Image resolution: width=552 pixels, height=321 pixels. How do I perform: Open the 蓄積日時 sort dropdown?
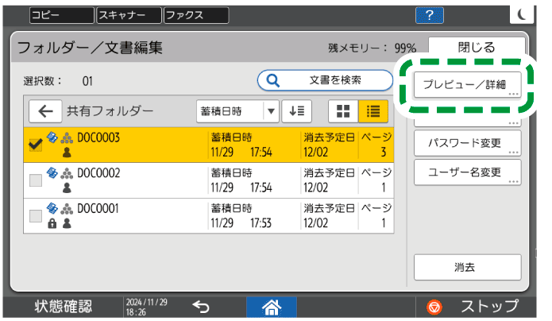[x=237, y=111]
